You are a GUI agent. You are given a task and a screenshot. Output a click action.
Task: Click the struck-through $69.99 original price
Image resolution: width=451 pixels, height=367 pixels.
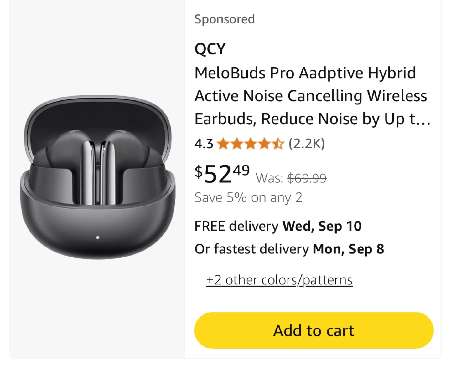(x=307, y=177)
